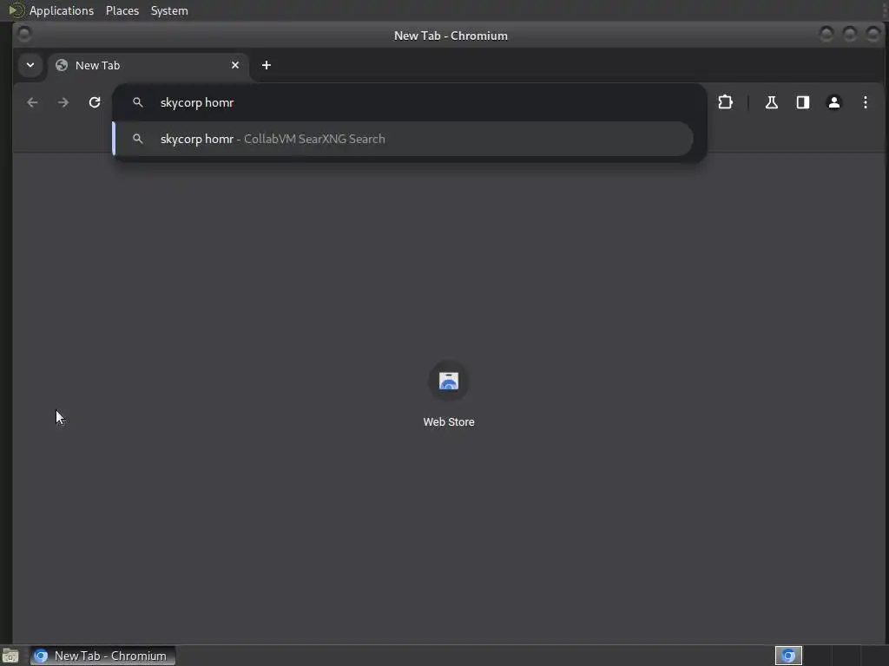Open the System menu
The height and width of the screenshot is (666, 889).
click(x=169, y=10)
